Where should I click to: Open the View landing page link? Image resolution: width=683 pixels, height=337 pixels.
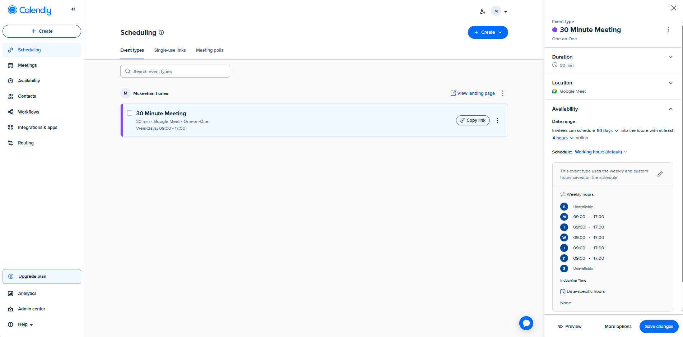473,93
